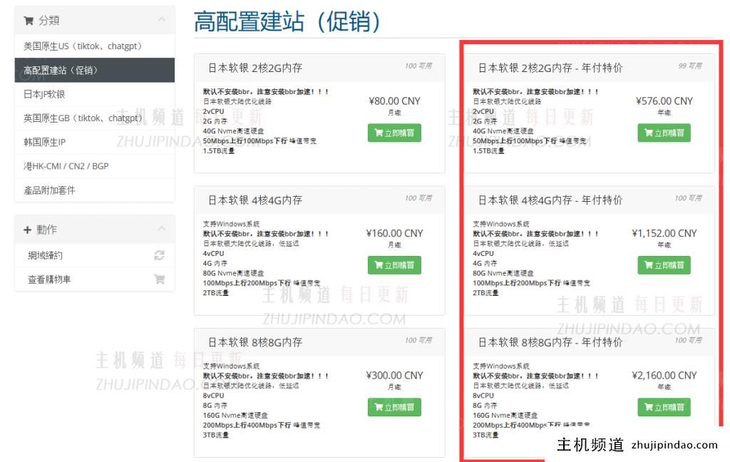Click the cart icon in the 2核2G 年付特价 buy button
This screenshot has width=730, height=462.
pos(647,133)
